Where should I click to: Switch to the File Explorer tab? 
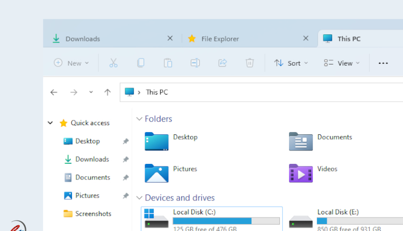pos(242,39)
